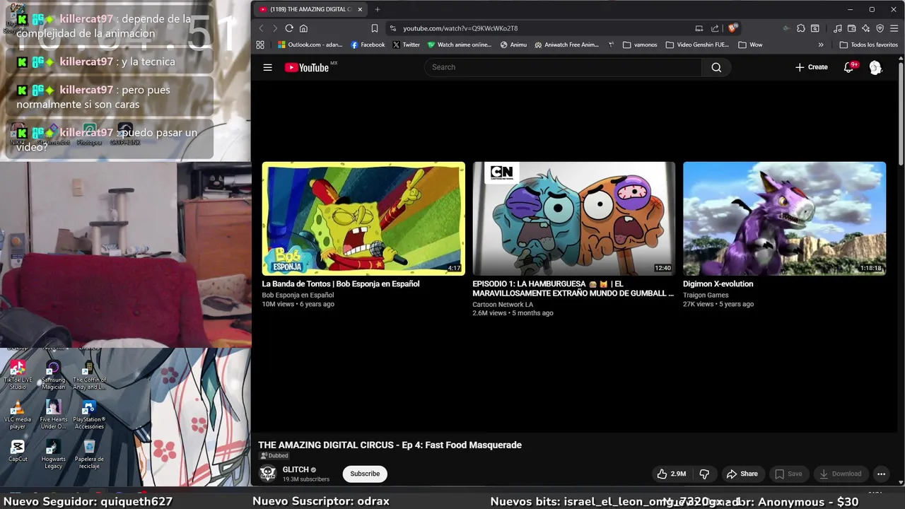905x509 pixels.
Task: Open the GLITCH channel avatar
Action: coord(268,474)
